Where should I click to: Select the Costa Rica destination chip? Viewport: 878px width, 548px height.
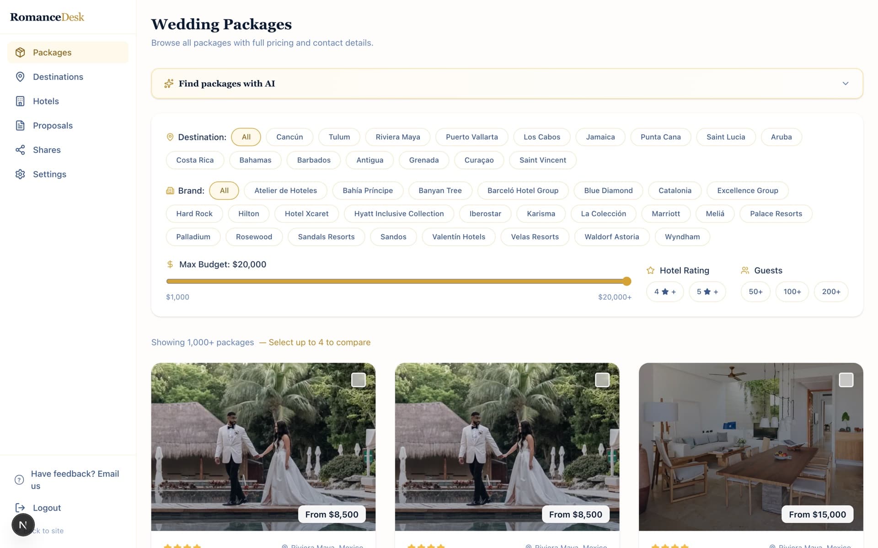(195, 160)
